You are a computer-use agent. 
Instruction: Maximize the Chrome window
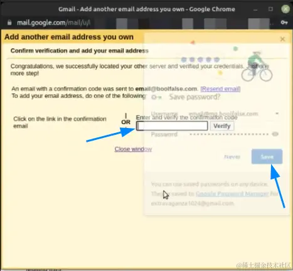pos(270,9)
